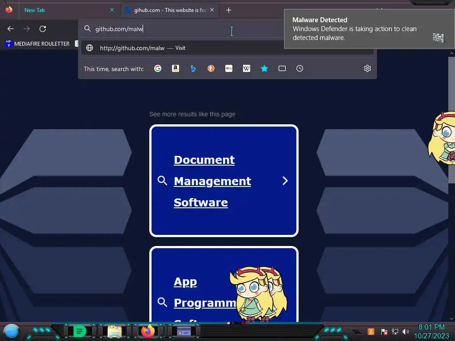Click the Firefox logo at top left
This screenshot has height=341, width=455.
[x=9, y=10]
